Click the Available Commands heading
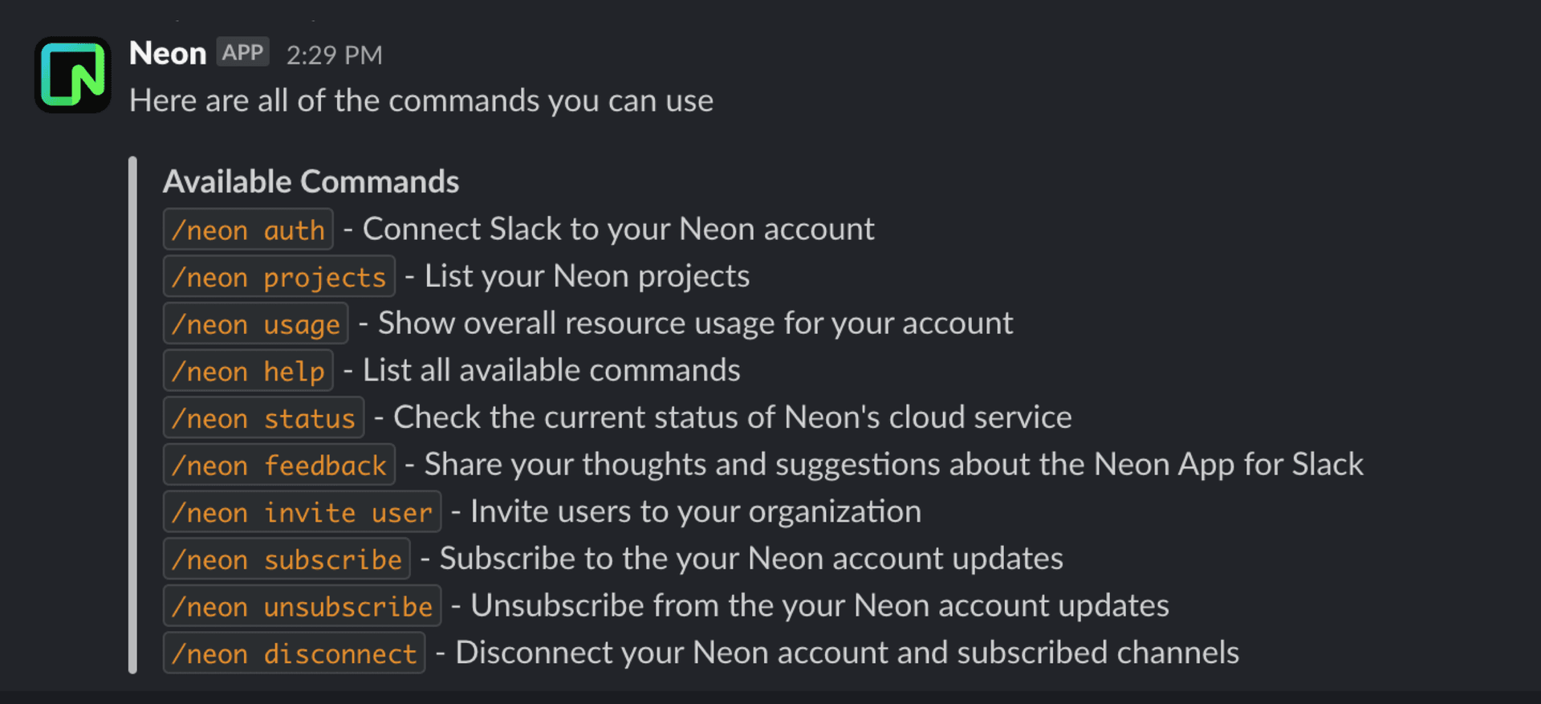 coord(311,181)
